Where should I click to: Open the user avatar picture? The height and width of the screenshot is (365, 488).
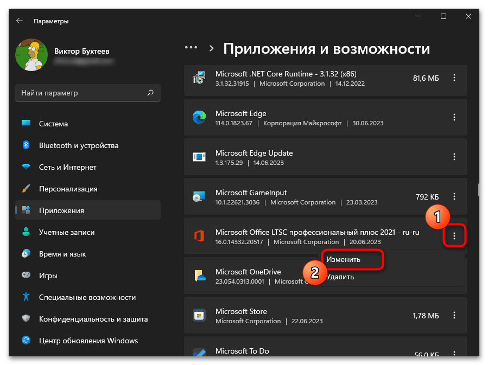pyautogui.click(x=31, y=55)
